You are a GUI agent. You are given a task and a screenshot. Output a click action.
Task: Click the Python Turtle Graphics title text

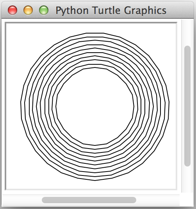[x=111, y=11]
